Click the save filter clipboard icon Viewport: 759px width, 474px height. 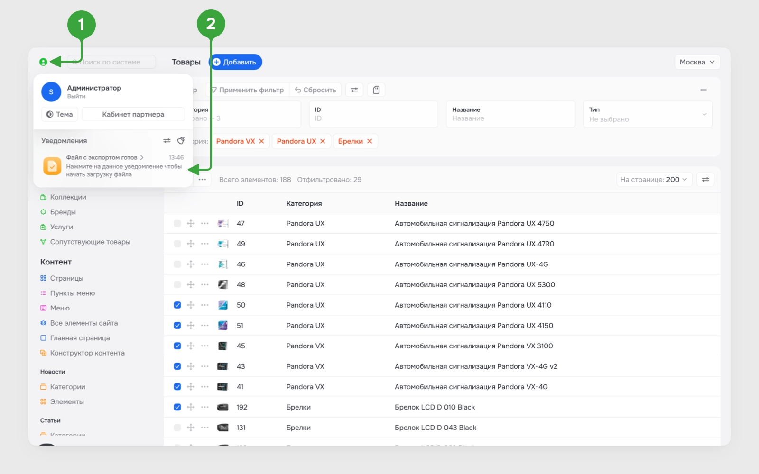(x=376, y=90)
